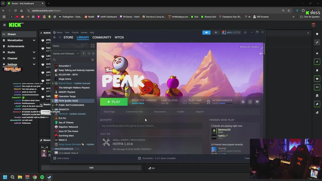Image resolution: width=322 pixels, height=181 pixels.
Task: Open Kick panel three-dot menu
Action: pyautogui.click(x=308, y=33)
